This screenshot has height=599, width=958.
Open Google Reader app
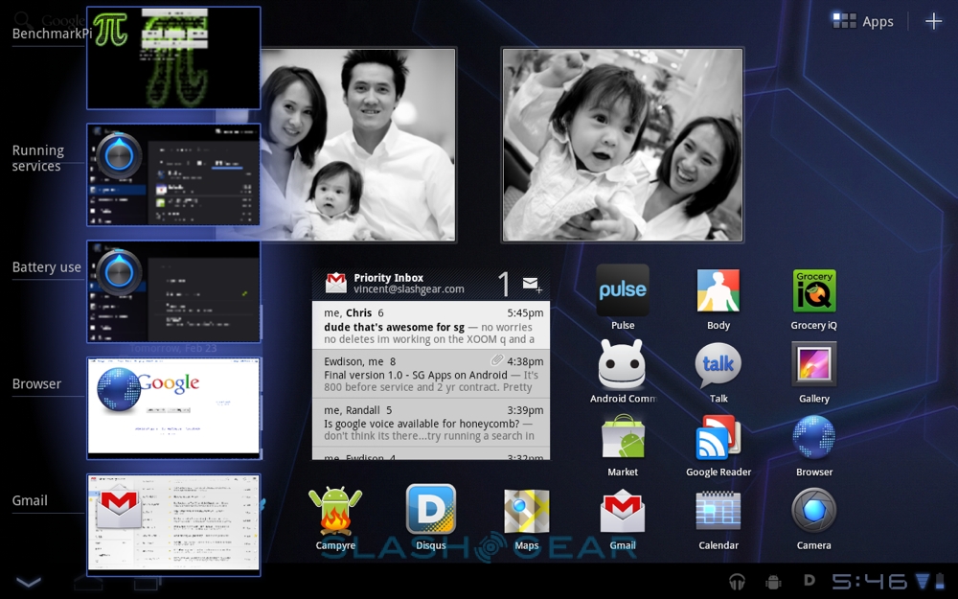pyautogui.click(x=718, y=438)
